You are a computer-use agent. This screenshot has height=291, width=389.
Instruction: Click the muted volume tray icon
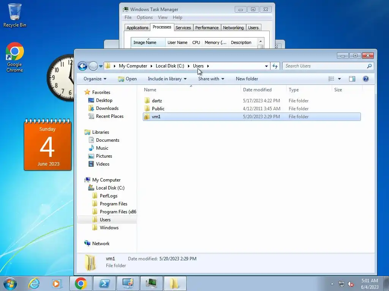(351, 284)
